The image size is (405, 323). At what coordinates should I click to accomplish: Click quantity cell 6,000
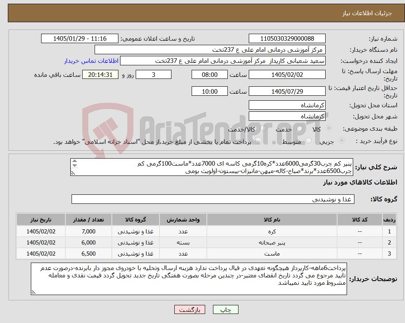(x=88, y=242)
